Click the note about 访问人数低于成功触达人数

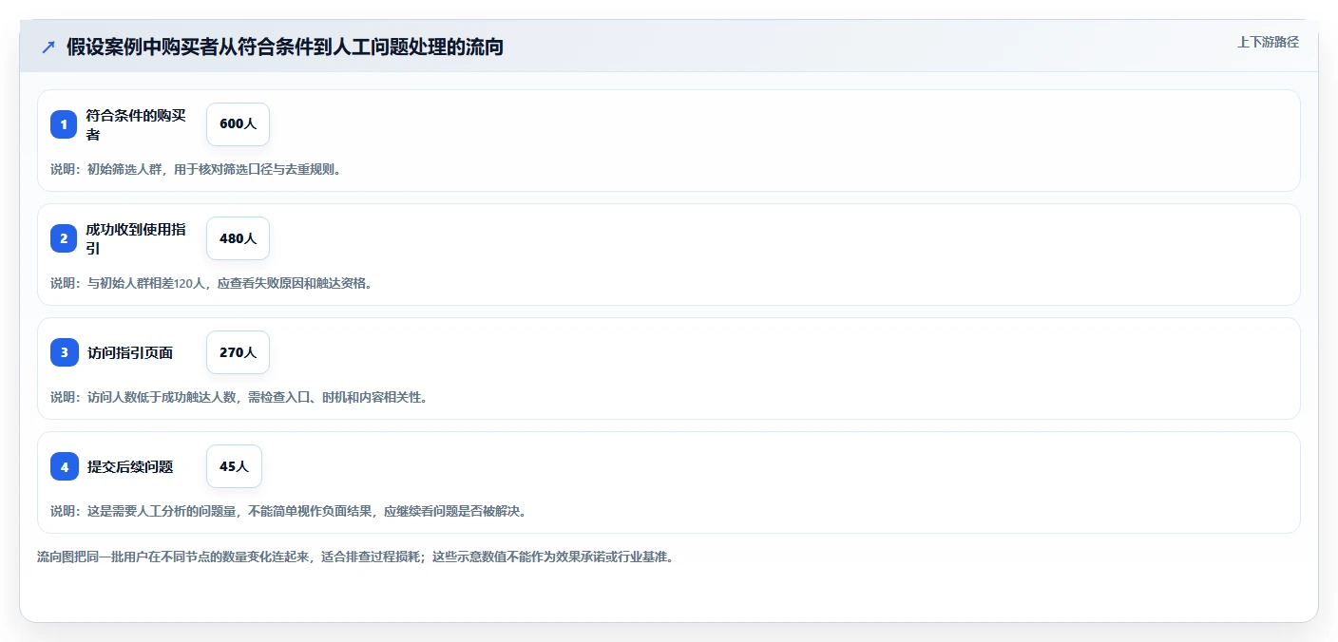click(239, 397)
